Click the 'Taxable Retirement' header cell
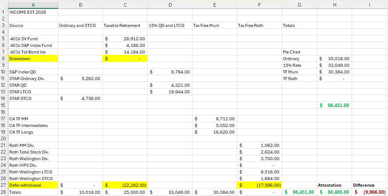Viewport: 388px width, 196px height. coord(125,25)
